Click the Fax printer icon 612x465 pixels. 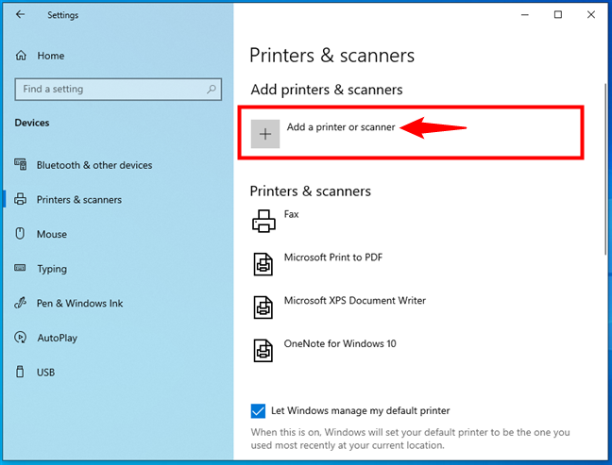point(263,221)
